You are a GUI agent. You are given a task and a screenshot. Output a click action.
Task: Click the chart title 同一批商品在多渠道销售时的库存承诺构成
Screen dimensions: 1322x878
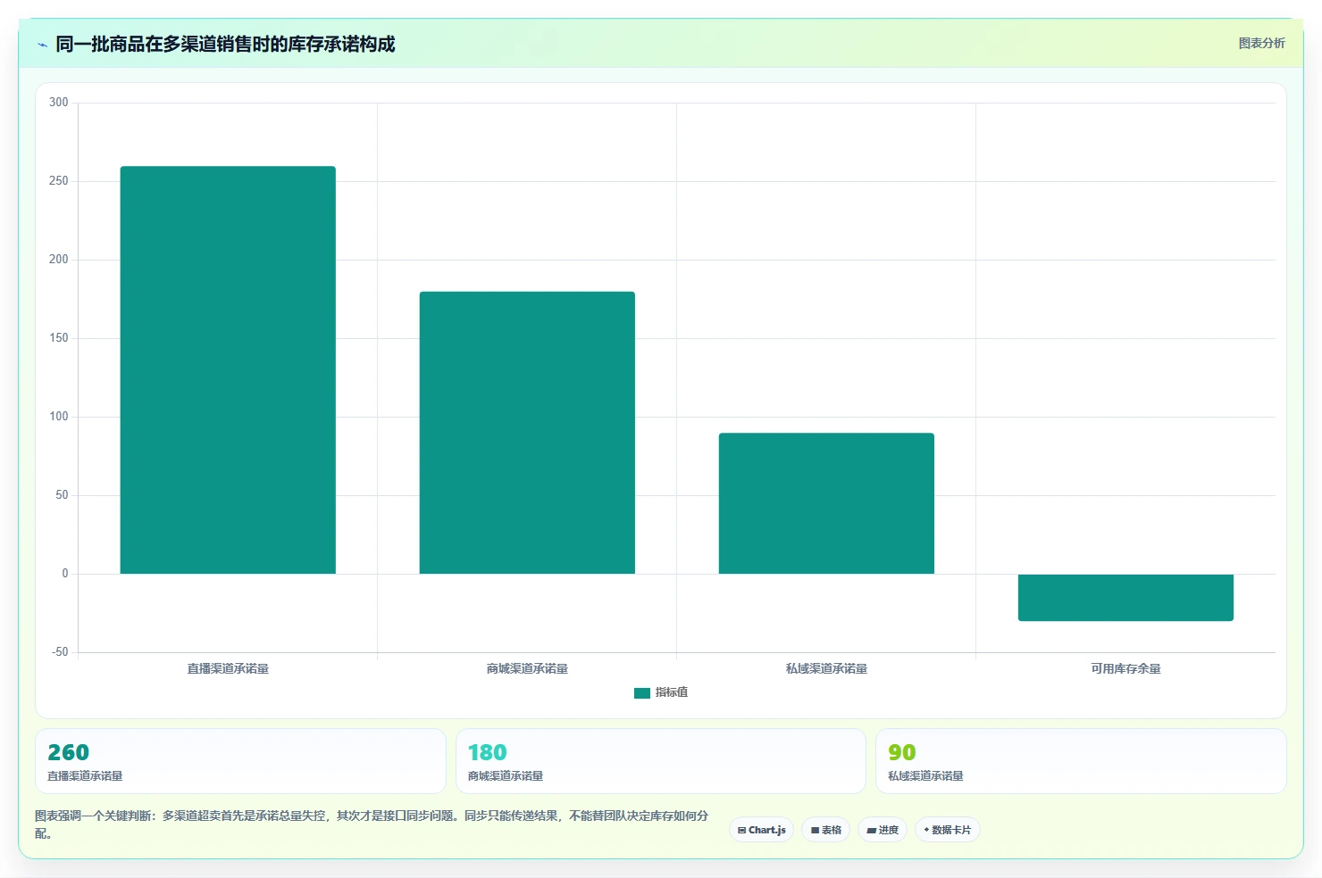click(225, 44)
